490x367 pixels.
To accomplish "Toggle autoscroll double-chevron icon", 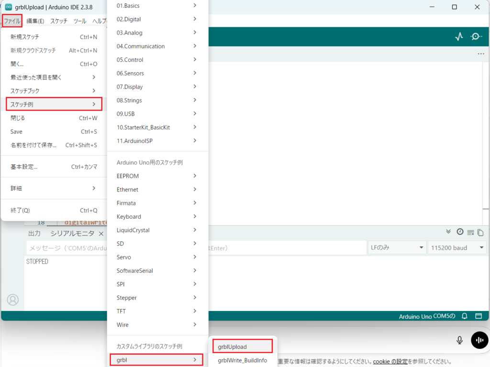I will [448, 232].
